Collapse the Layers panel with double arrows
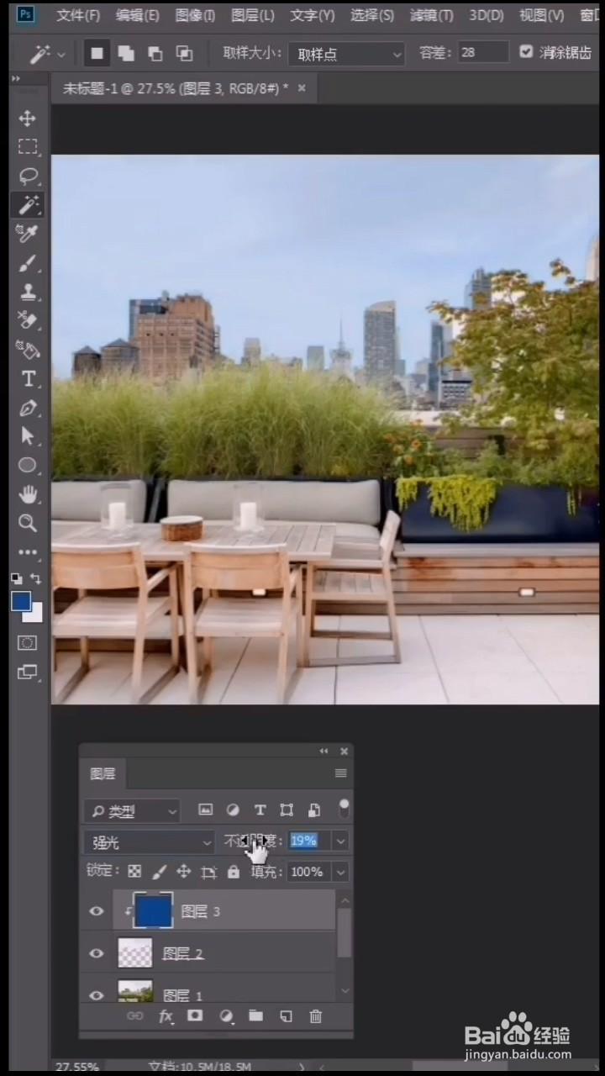Viewport: 605px width, 1076px height. (324, 752)
